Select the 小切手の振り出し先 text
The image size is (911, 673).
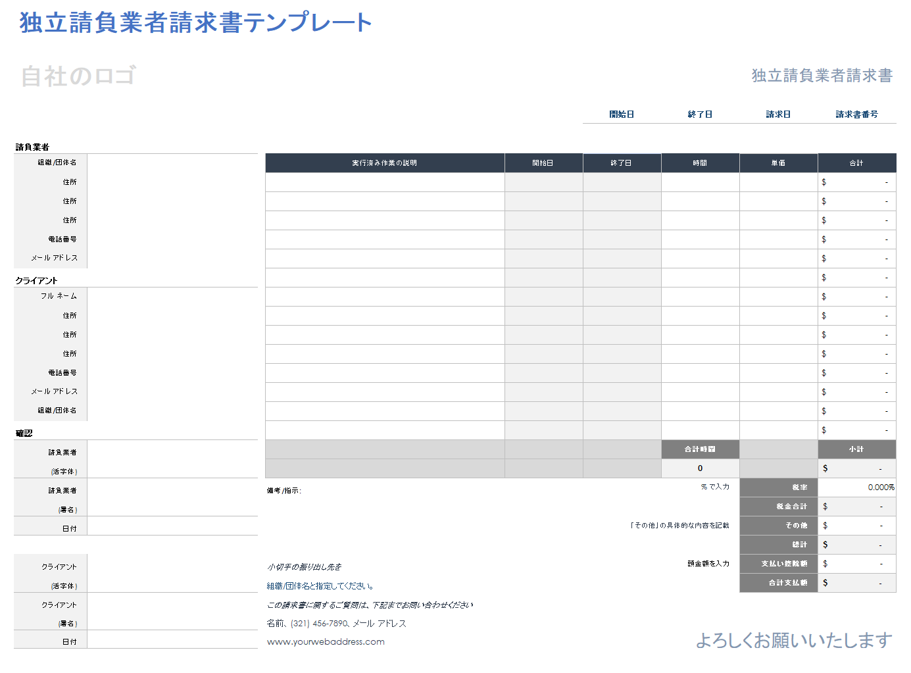point(304,567)
